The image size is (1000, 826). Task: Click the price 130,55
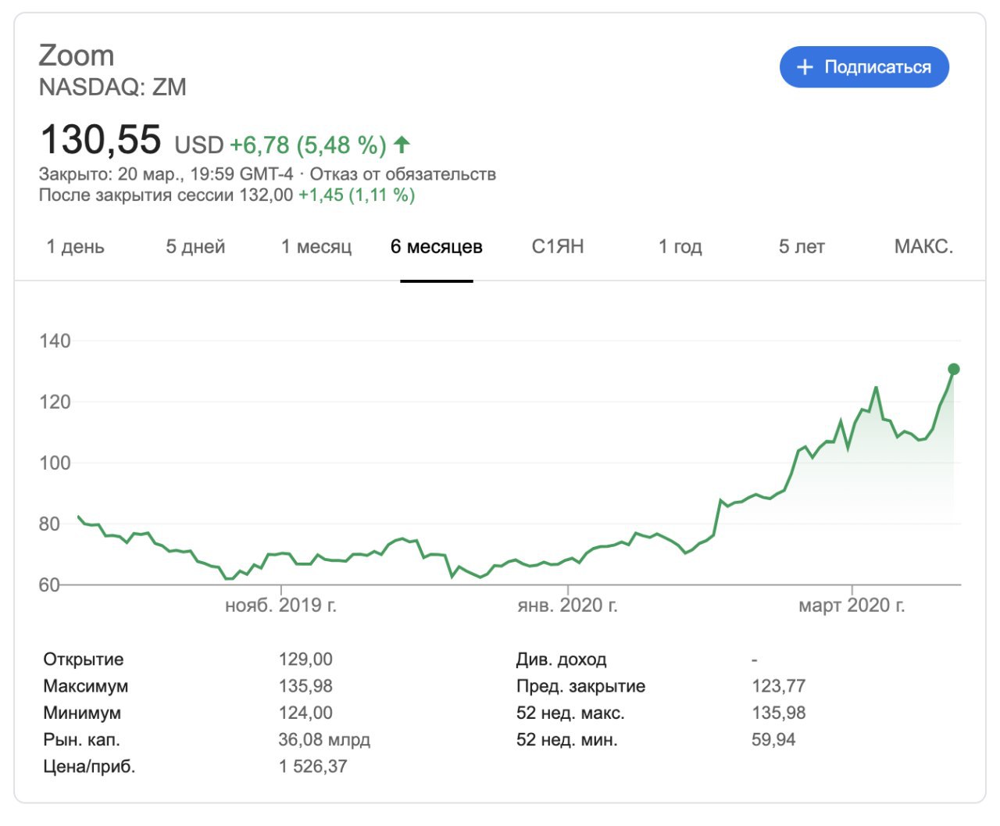[100, 140]
